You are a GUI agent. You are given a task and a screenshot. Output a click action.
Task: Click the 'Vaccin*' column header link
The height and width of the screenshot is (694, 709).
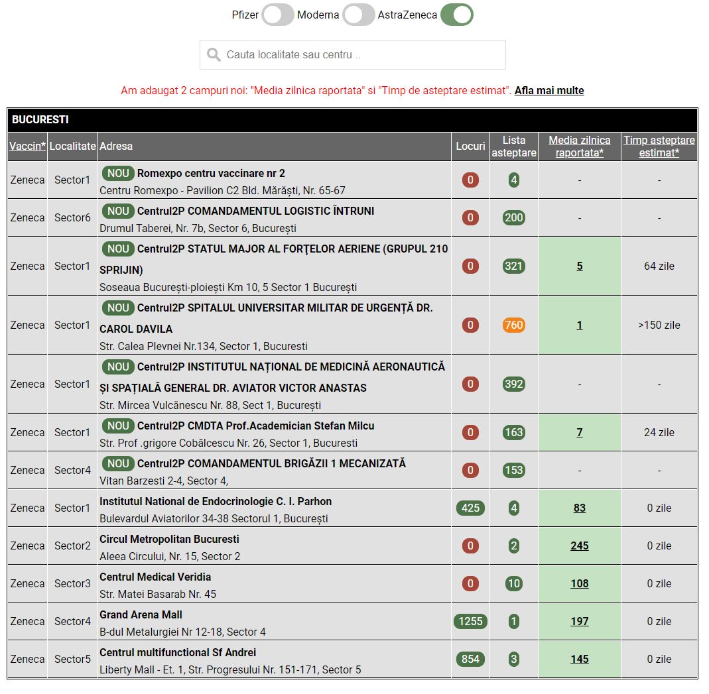[x=28, y=146]
